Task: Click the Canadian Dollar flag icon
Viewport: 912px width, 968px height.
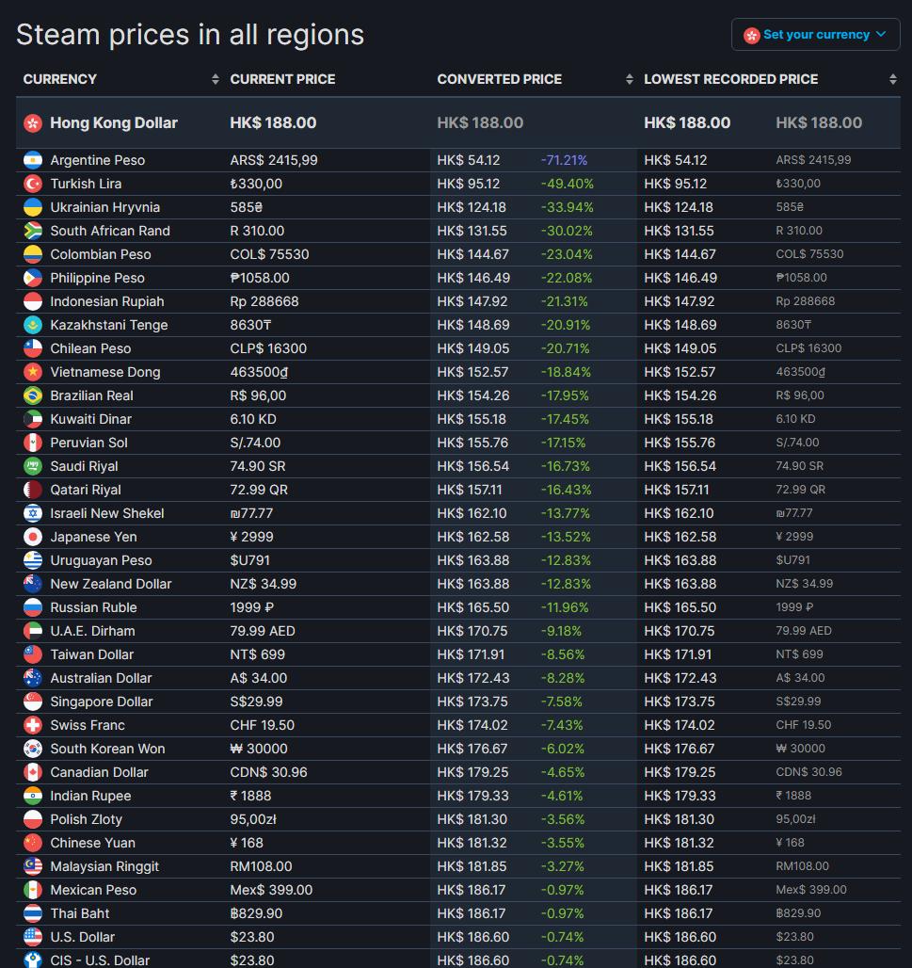Action: click(33, 772)
